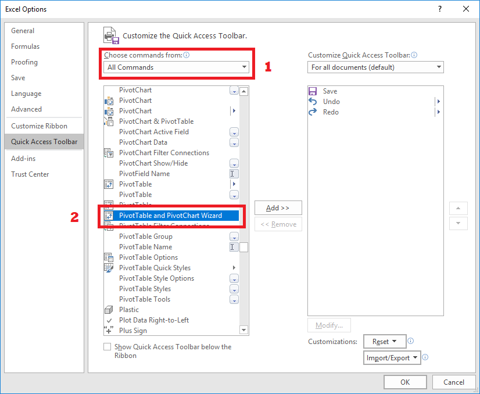
Task: Click the Add >> button
Action: (x=278, y=208)
